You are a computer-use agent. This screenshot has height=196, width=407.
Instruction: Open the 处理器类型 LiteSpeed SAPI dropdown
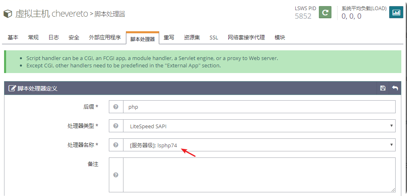[259, 126]
